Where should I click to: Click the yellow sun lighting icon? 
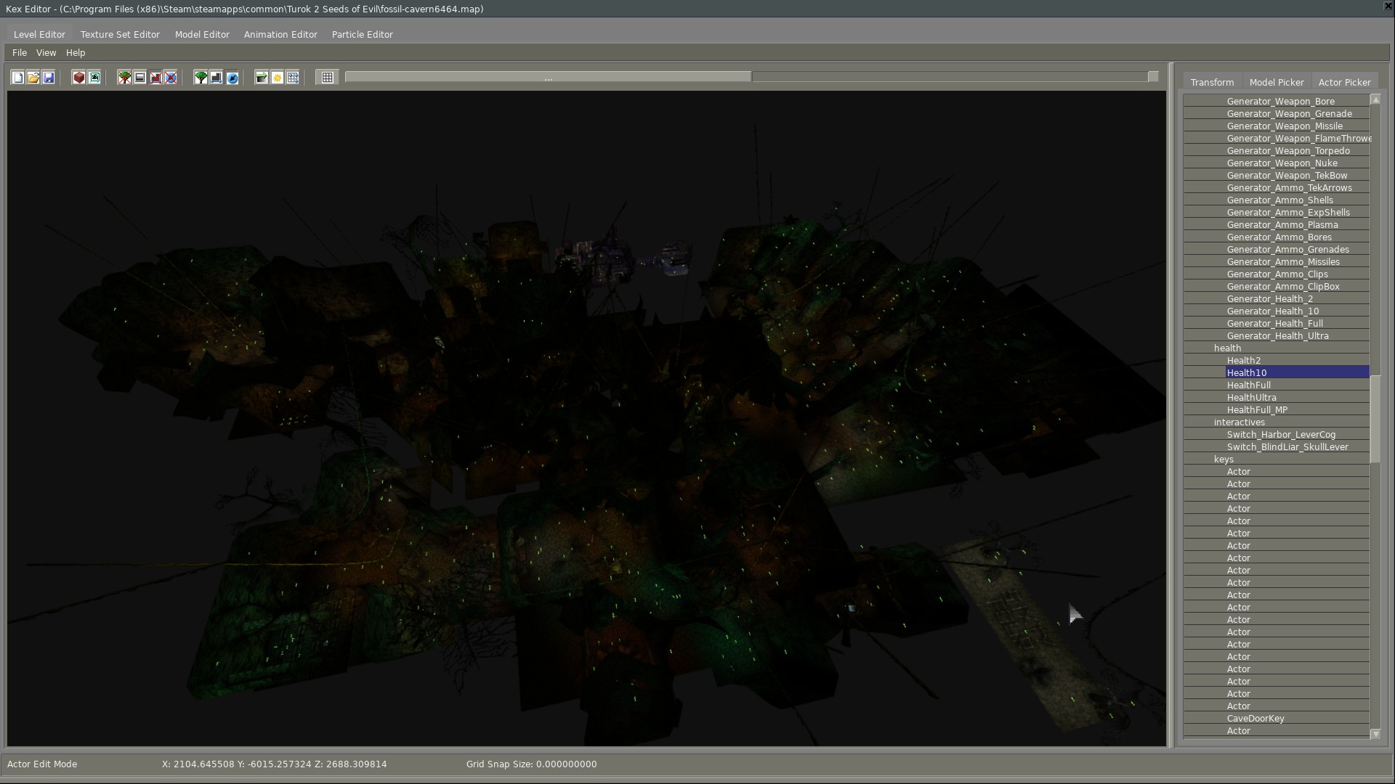point(278,78)
